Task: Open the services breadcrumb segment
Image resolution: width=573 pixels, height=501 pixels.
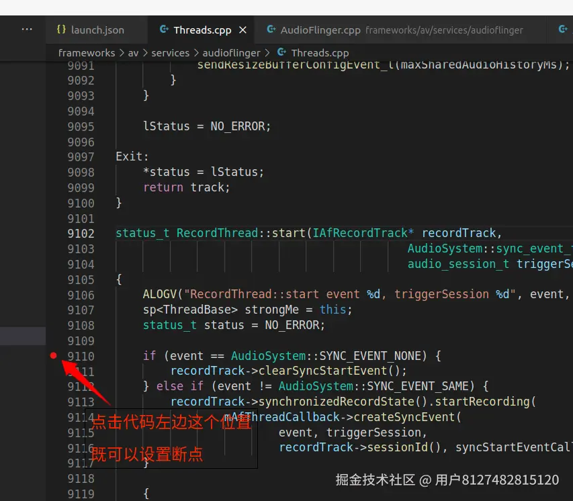Action: point(171,53)
